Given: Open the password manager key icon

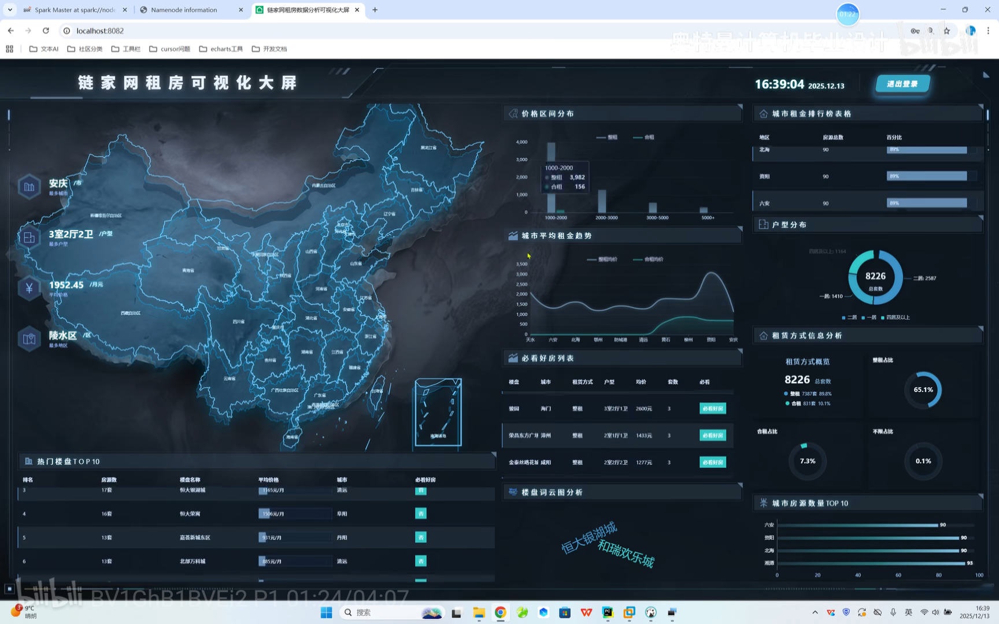Looking at the screenshot, I should point(915,31).
